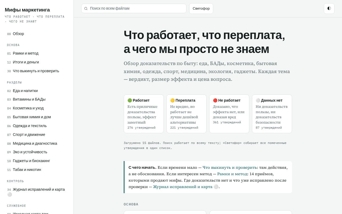The height and width of the screenshot is (214, 342).
Task: Click the «221 утверждений» count
Action: (184, 128)
